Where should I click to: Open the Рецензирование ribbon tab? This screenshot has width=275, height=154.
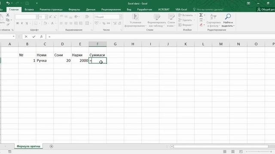click(x=111, y=9)
